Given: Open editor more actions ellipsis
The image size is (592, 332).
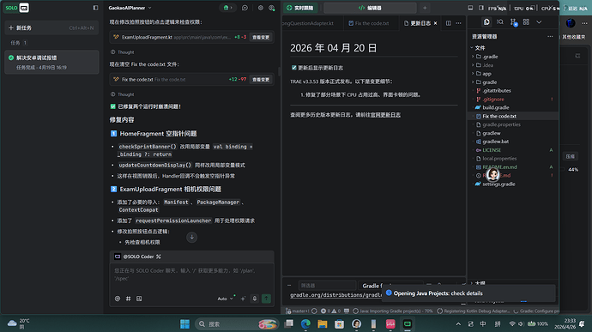Looking at the screenshot, I should pos(458,23).
